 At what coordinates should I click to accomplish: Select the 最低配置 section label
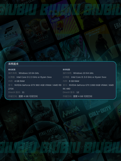point(12,70)
